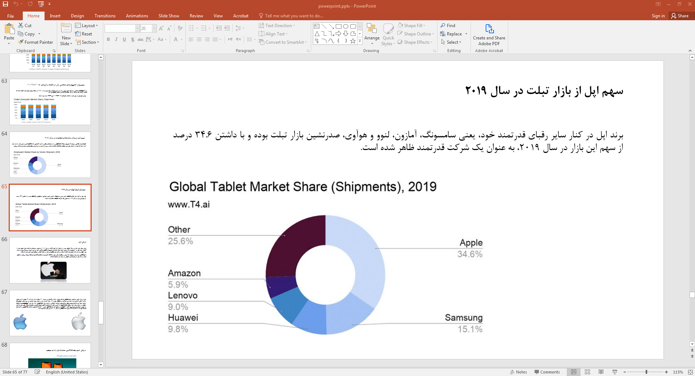Image resolution: width=695 pixels, height=376 pixels.
Task: Expand Text Direction options
Action: 277,26
